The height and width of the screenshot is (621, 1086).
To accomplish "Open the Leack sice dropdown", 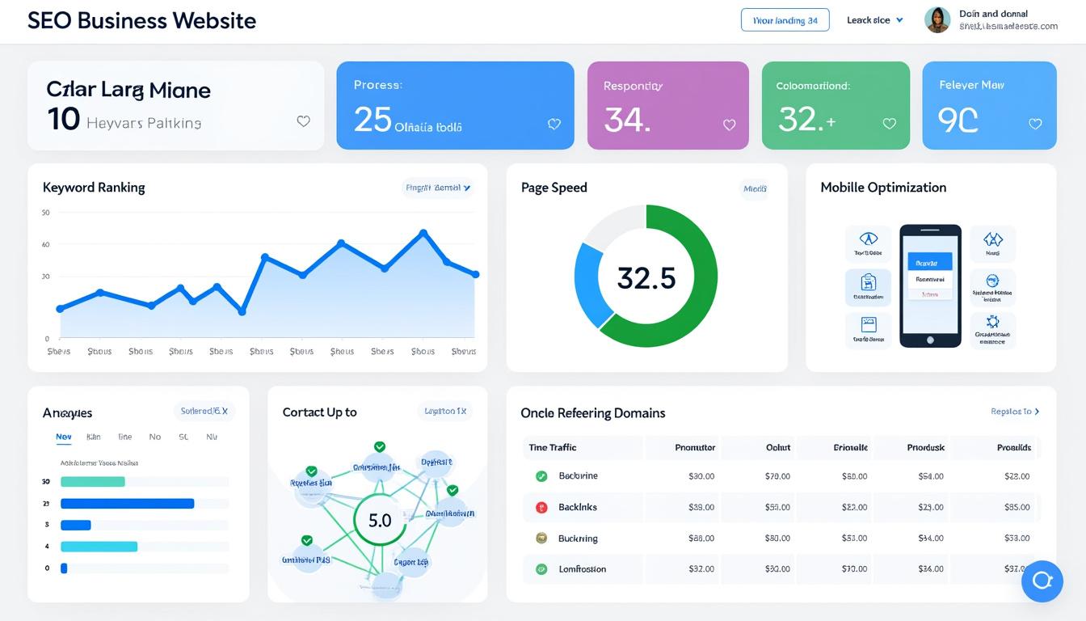I will (x=874, y=20).
